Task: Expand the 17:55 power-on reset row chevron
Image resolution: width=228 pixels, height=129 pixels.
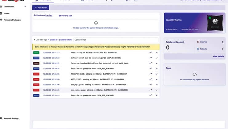Action: pyautogui.click(x=157, y=96)
